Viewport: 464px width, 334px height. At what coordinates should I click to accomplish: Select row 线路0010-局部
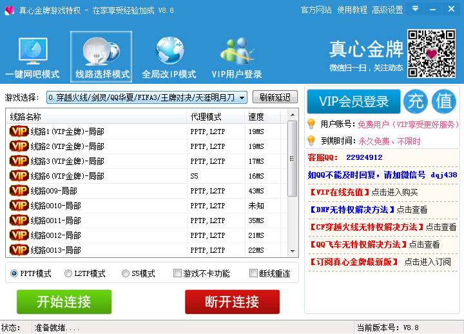coord(147,205)
